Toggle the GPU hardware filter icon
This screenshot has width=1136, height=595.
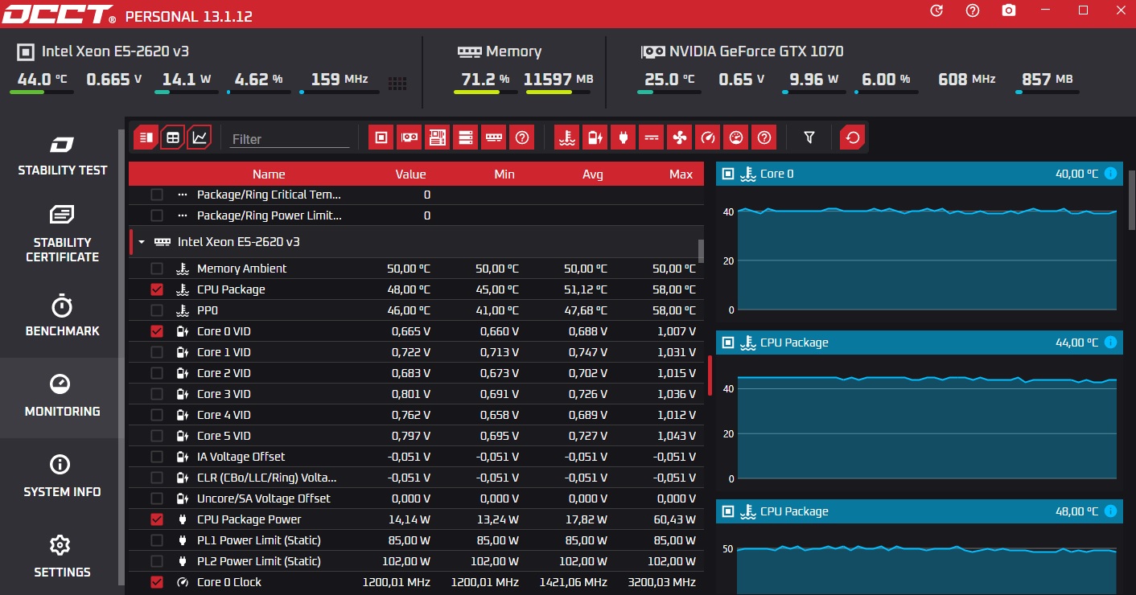click(x=410, y=137)
